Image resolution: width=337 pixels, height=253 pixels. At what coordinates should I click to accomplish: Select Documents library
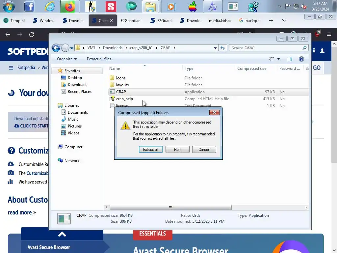(78, 112)
